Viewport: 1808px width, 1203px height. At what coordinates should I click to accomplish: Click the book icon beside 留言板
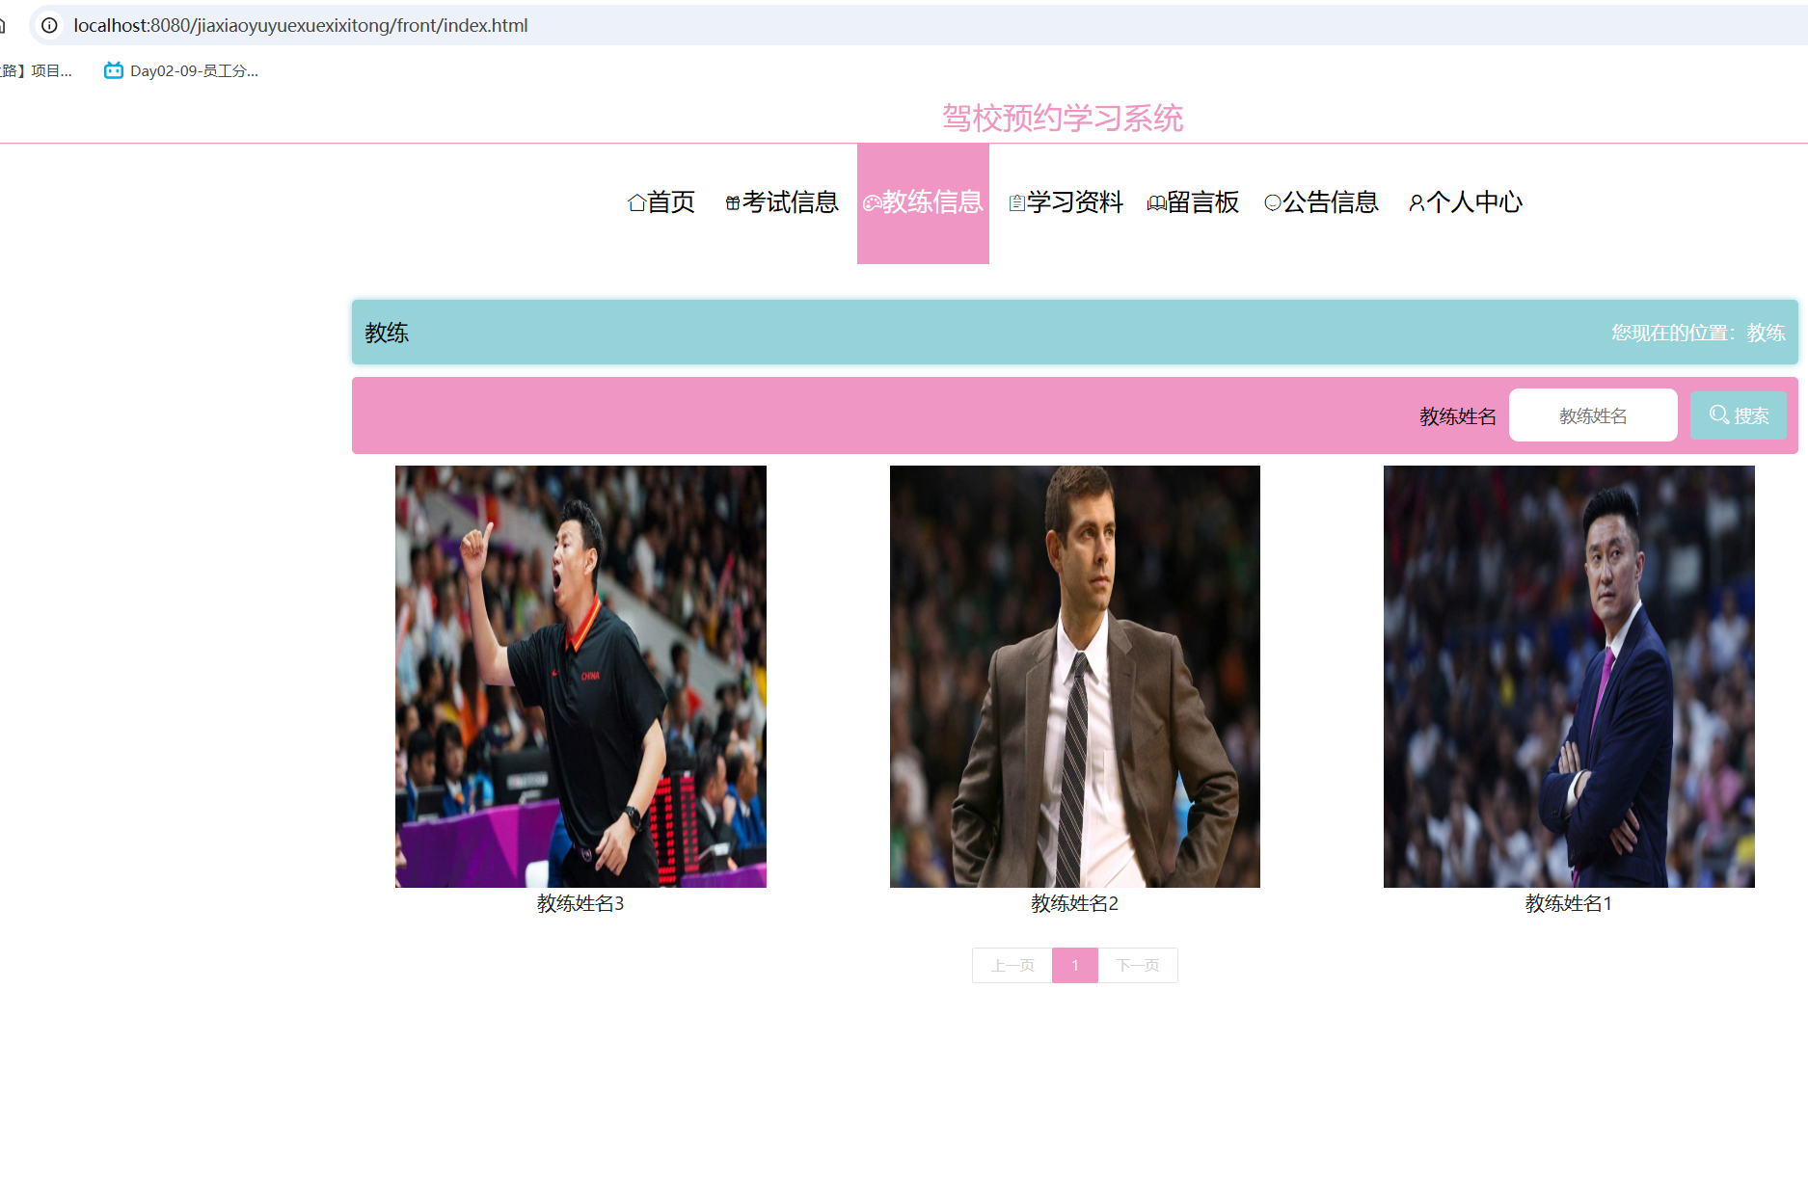tap(1156, 203)
